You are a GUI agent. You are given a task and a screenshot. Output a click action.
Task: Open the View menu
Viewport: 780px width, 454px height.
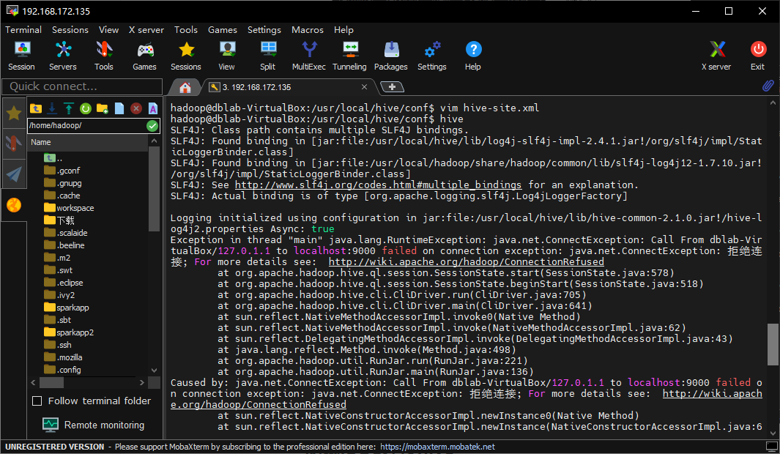(108, 30)
